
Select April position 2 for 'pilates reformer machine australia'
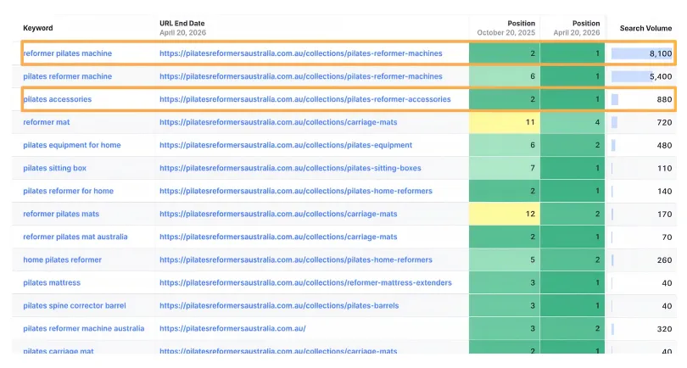tap(572, 329)
